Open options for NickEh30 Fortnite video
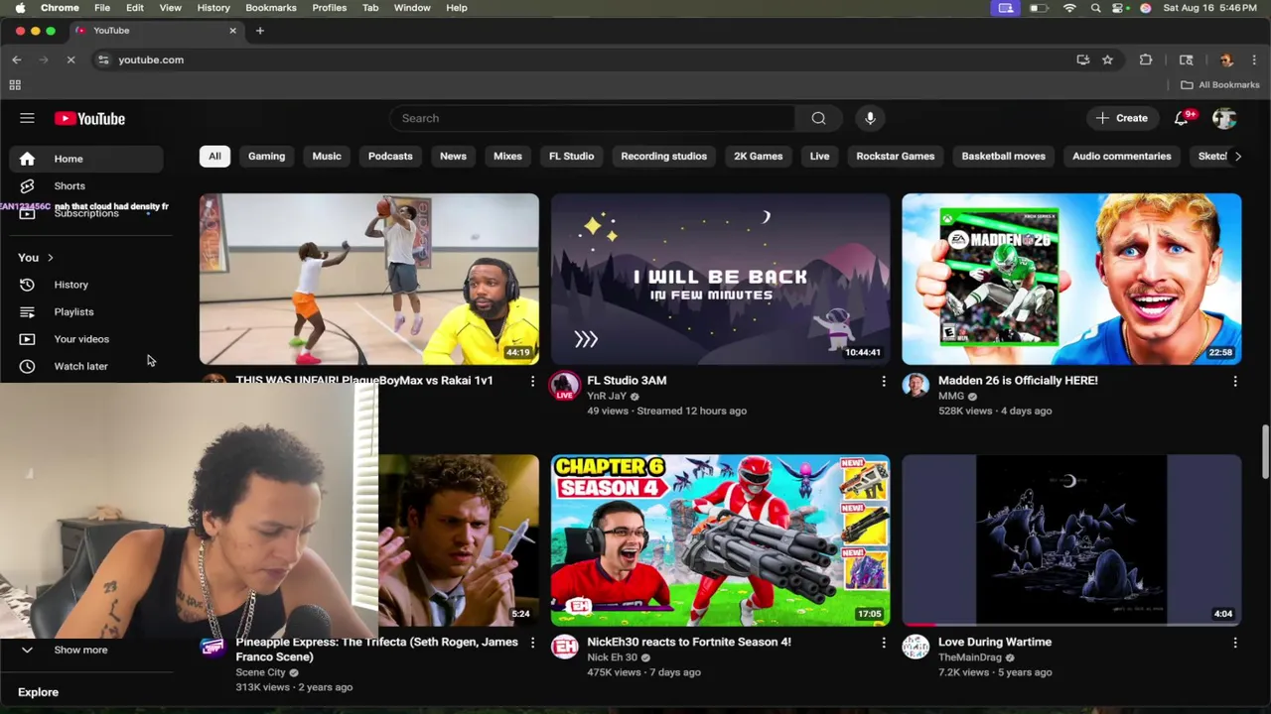This screenshot has width=1271, height=714. click(x=884, y=643)
